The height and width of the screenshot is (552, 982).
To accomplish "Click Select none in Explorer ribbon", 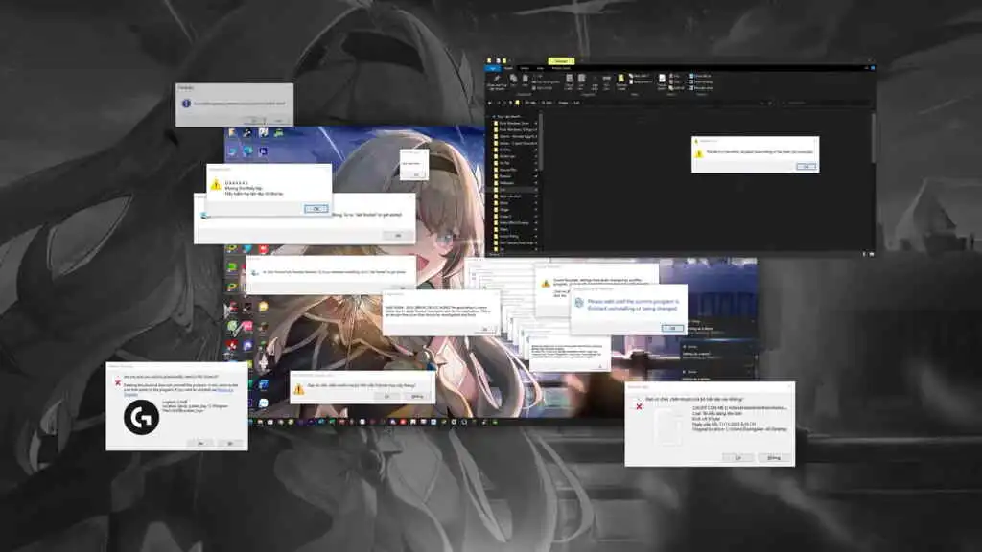I will click(x=700, y=82).
